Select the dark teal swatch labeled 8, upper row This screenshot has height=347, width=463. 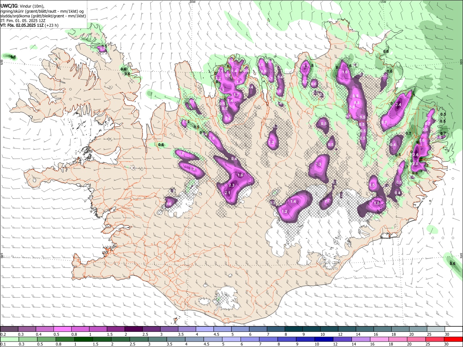pyautogui.click(x=294, y=329)
